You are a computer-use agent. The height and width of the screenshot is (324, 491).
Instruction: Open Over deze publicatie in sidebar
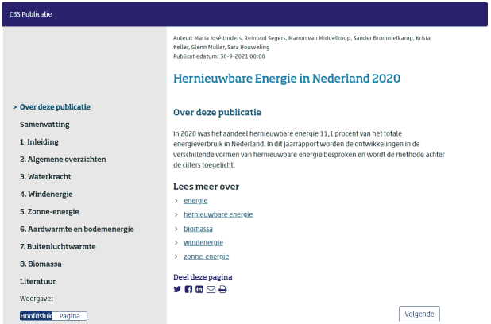[55, 107]
